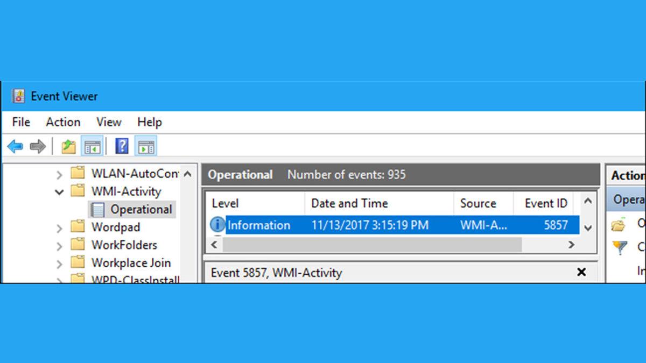The image size is (646, 363).
Task: Expand the WorkFolders tree node
Action: point(59,245)
